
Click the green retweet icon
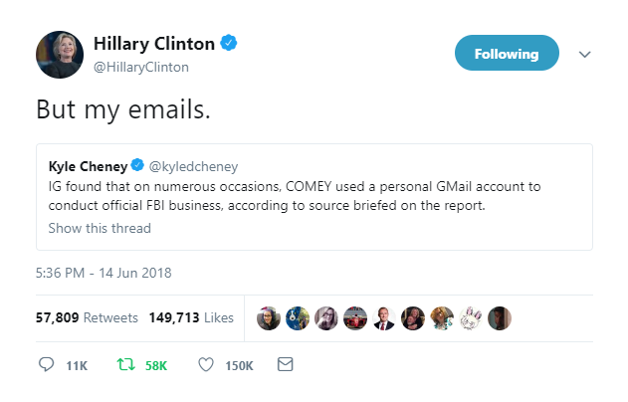126,365
